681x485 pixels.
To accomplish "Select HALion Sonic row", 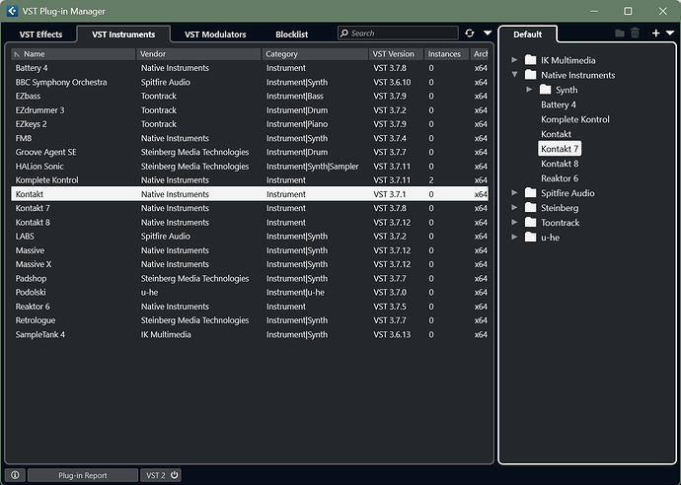I will [250, 167].
